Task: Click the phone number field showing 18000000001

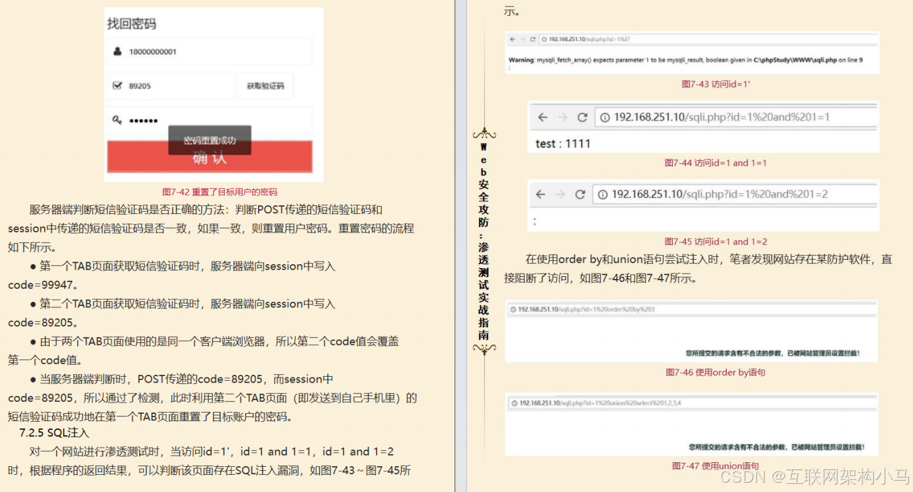Action: (x=209, y=52)
